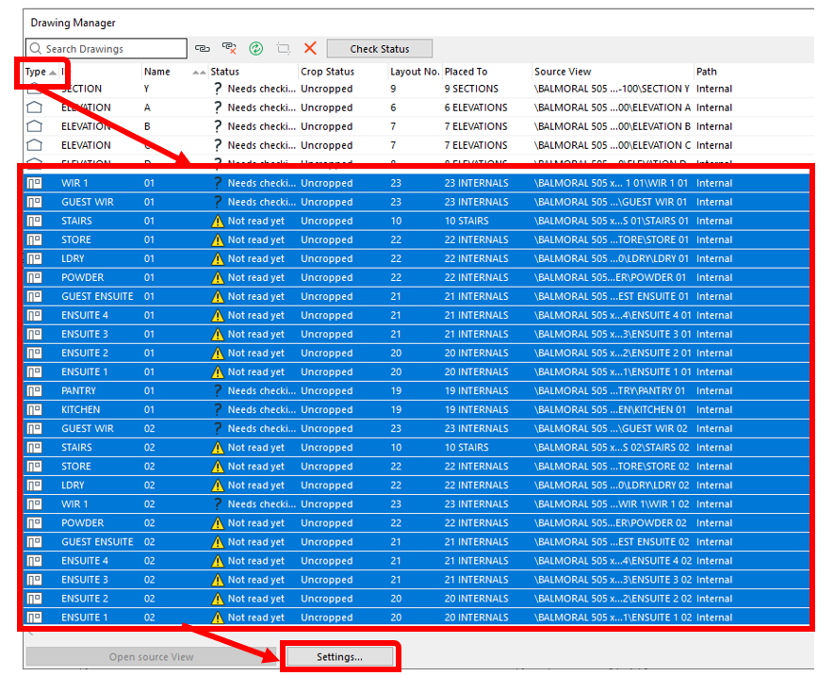Click '6 ELEVATIONS' in the Placed To column

[476, 107]
